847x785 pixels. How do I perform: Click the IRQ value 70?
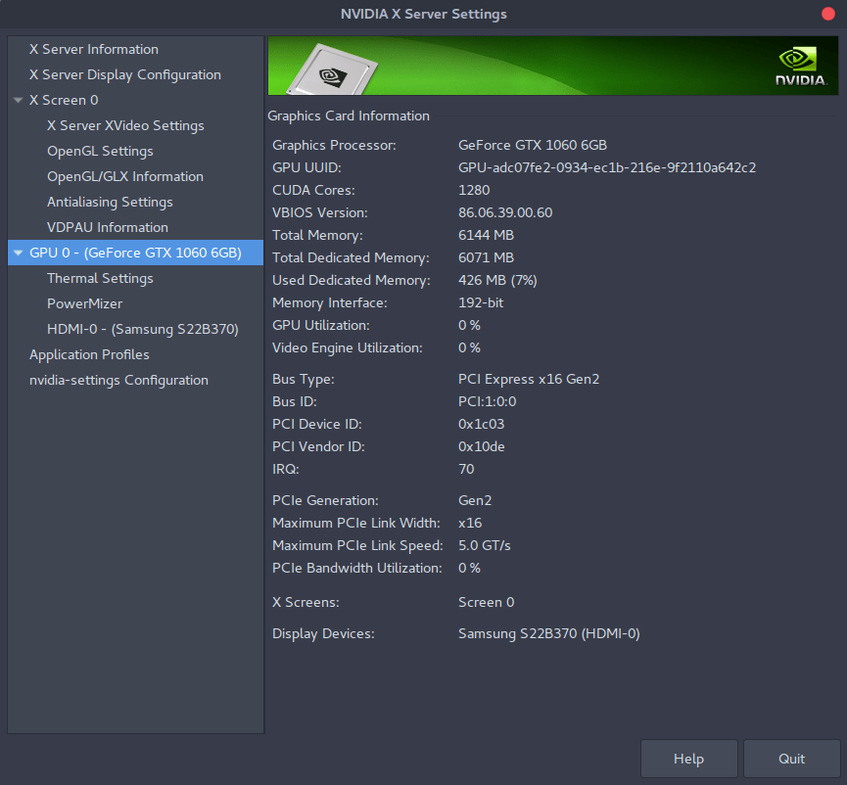tap(466, 469)
